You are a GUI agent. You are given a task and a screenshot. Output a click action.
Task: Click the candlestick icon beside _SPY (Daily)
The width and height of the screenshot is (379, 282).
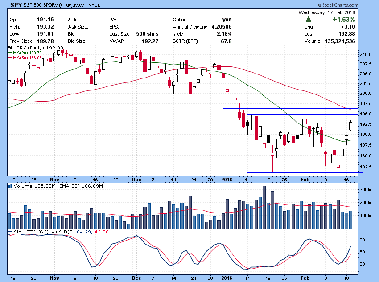(x=10, y=48)
